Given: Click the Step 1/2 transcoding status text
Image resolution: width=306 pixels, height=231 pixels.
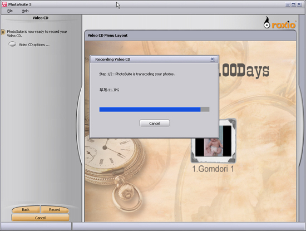Looking at the screenshot, I should (x=137, y=74).
